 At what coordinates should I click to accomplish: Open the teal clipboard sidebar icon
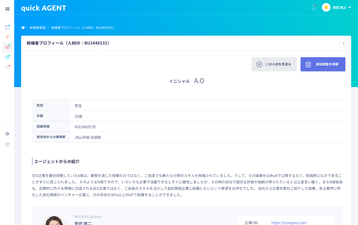point(7,57)
